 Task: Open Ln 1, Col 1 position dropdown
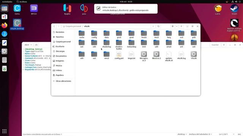pyautogui.click(x=227, y=134)
